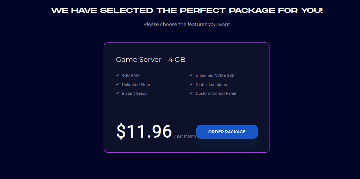Image resolution: width=360 pixels, height=179 pixels.
Task: Select the Unlimited NVMe SSD feature text
Action: (215, 75)
